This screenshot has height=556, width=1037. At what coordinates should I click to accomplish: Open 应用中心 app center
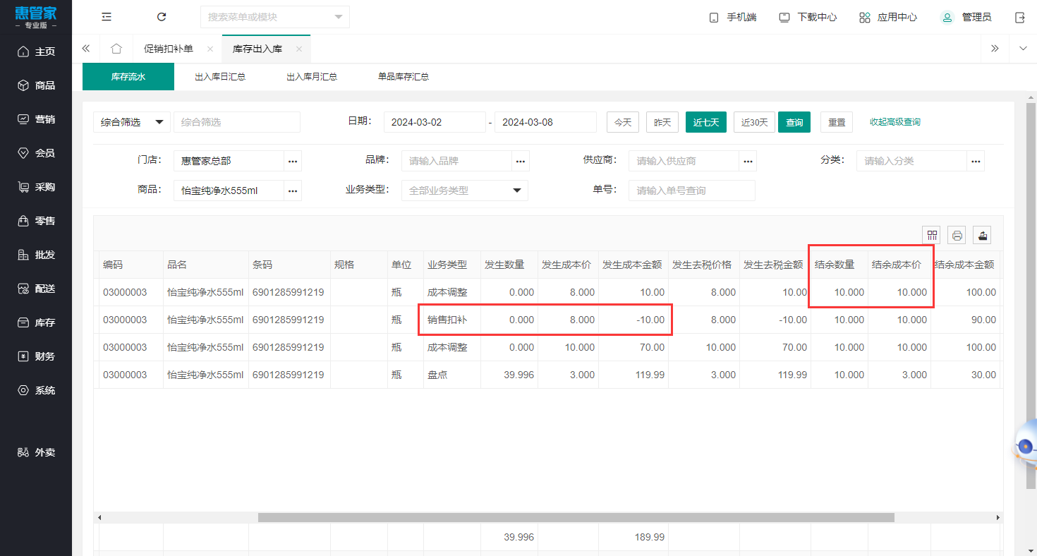(887, 17)
